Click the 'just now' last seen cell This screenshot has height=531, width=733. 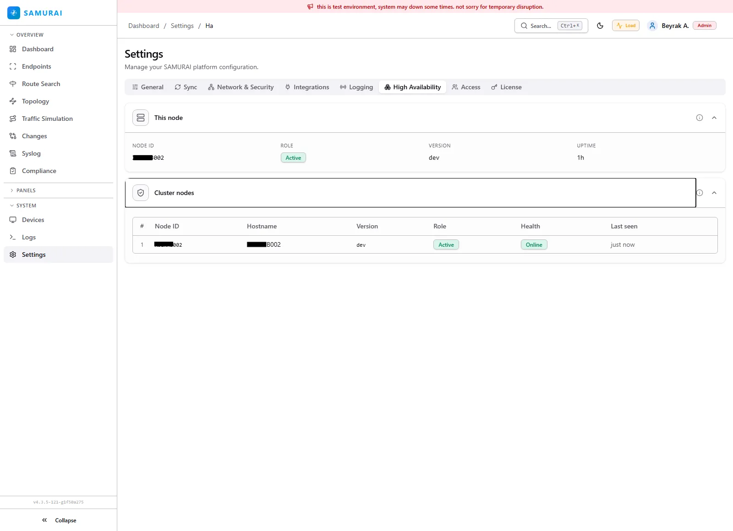pyautogui.click(x=623, y=244)
